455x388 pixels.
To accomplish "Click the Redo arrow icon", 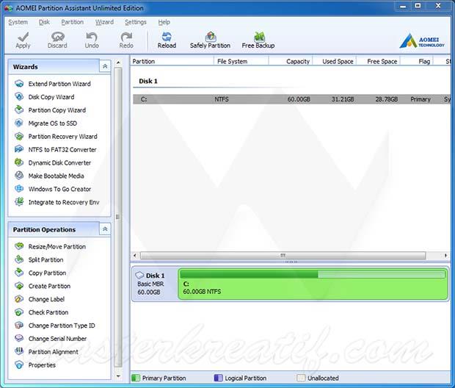I will point(126,37).
